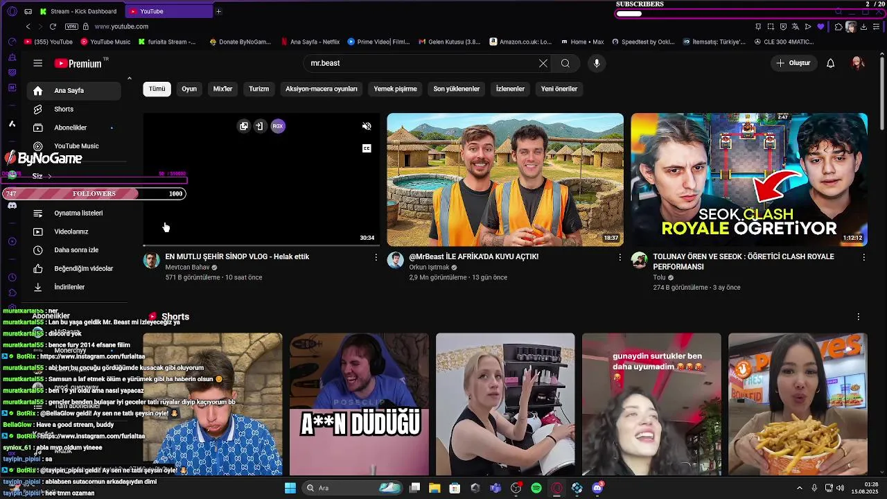
Task: Open Beğendiğim videolar list
Action: pyautogui.click(x=74, y=268)
